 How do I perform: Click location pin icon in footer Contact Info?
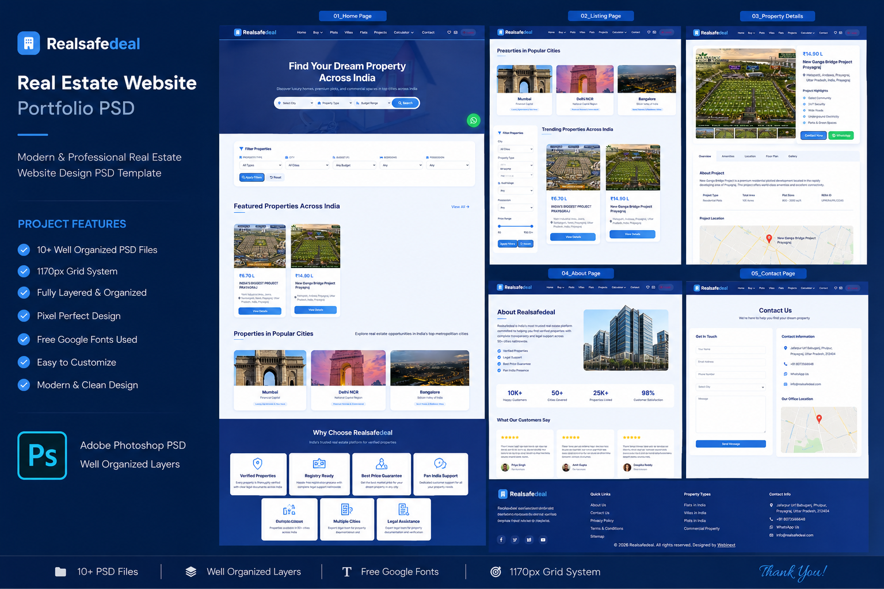771,505
